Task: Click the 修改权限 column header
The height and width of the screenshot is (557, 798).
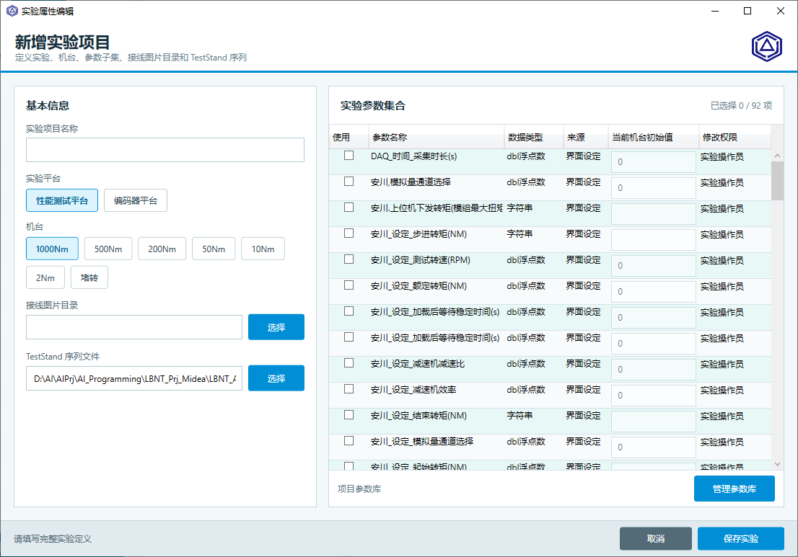Action: pos(735,137)
